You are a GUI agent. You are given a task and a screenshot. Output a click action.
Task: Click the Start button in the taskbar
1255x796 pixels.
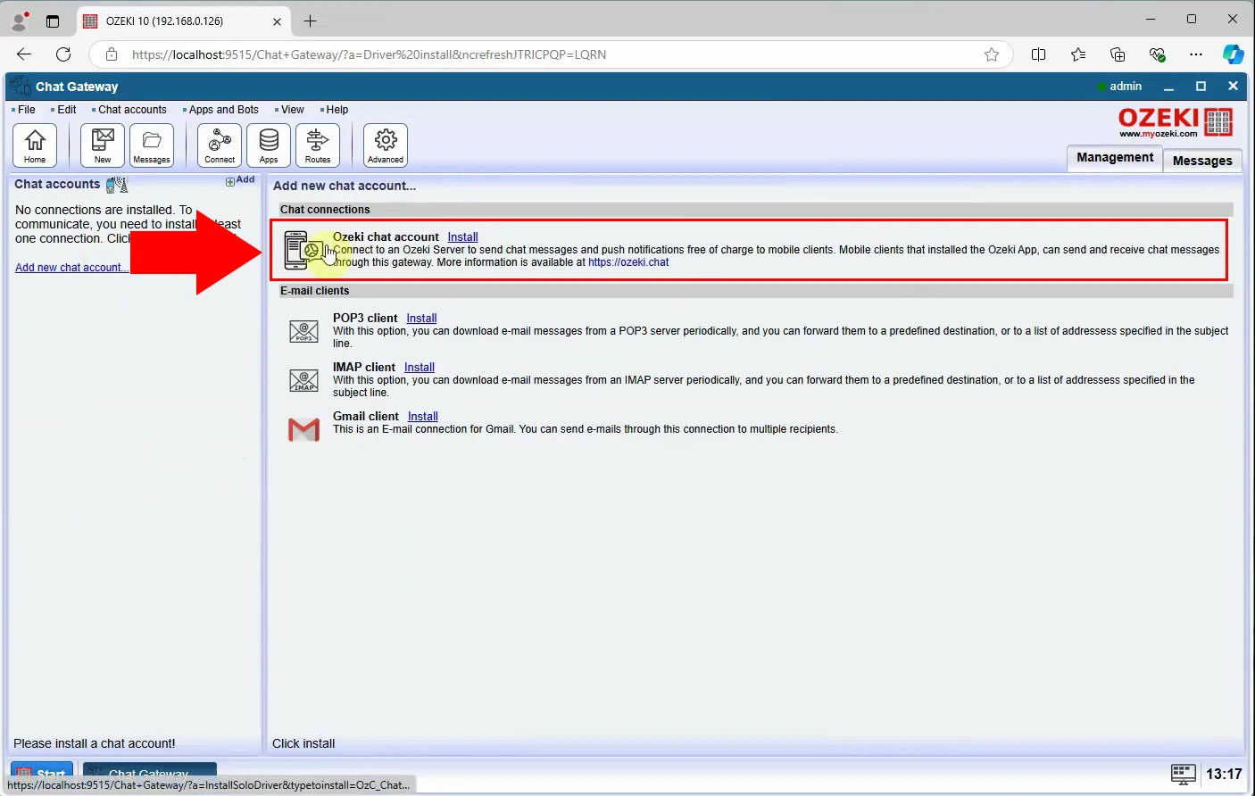[x=42, y=773]
